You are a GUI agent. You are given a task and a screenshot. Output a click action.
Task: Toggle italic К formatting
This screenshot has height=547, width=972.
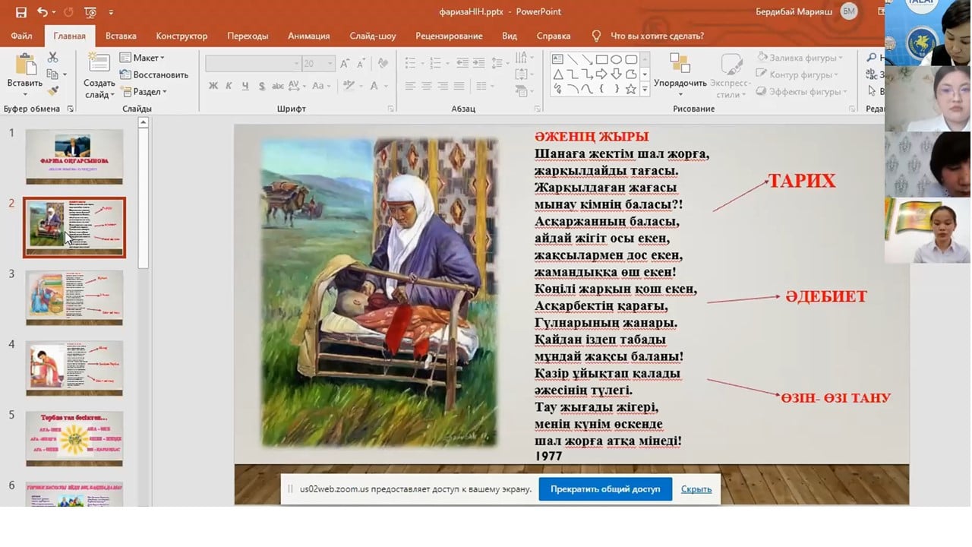pos(229,86)
